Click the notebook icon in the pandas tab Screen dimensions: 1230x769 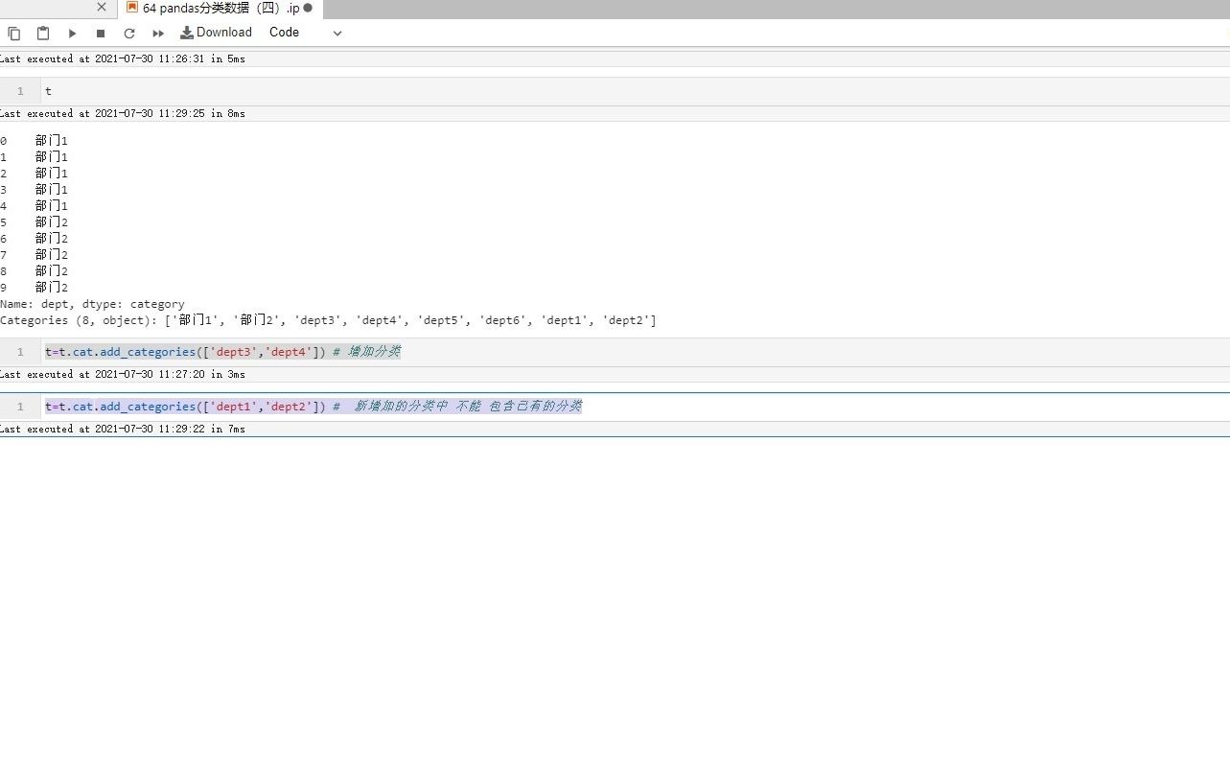pos(132,7)
